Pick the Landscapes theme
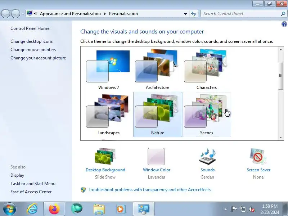Viewport: 288px width, 216px height. 108,114
